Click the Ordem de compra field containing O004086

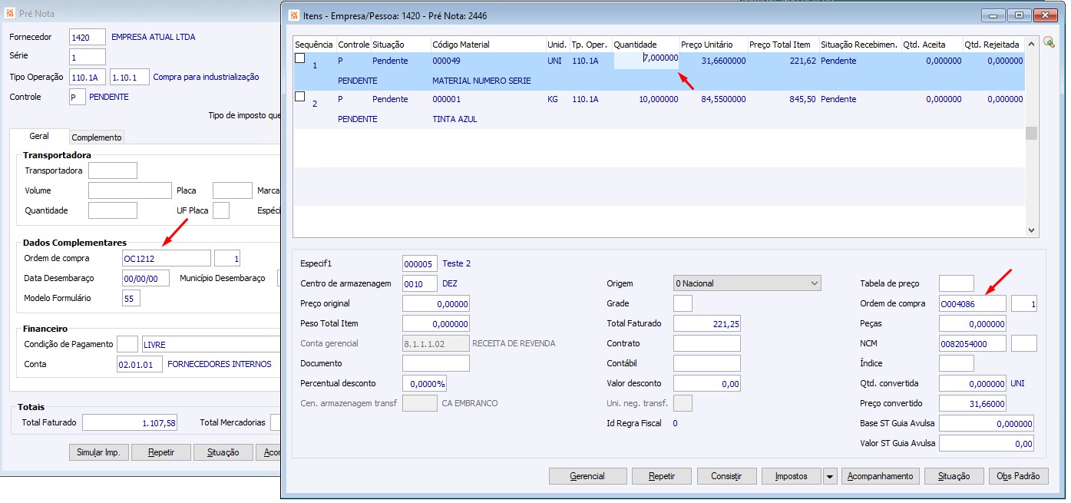tap(971, 304)
